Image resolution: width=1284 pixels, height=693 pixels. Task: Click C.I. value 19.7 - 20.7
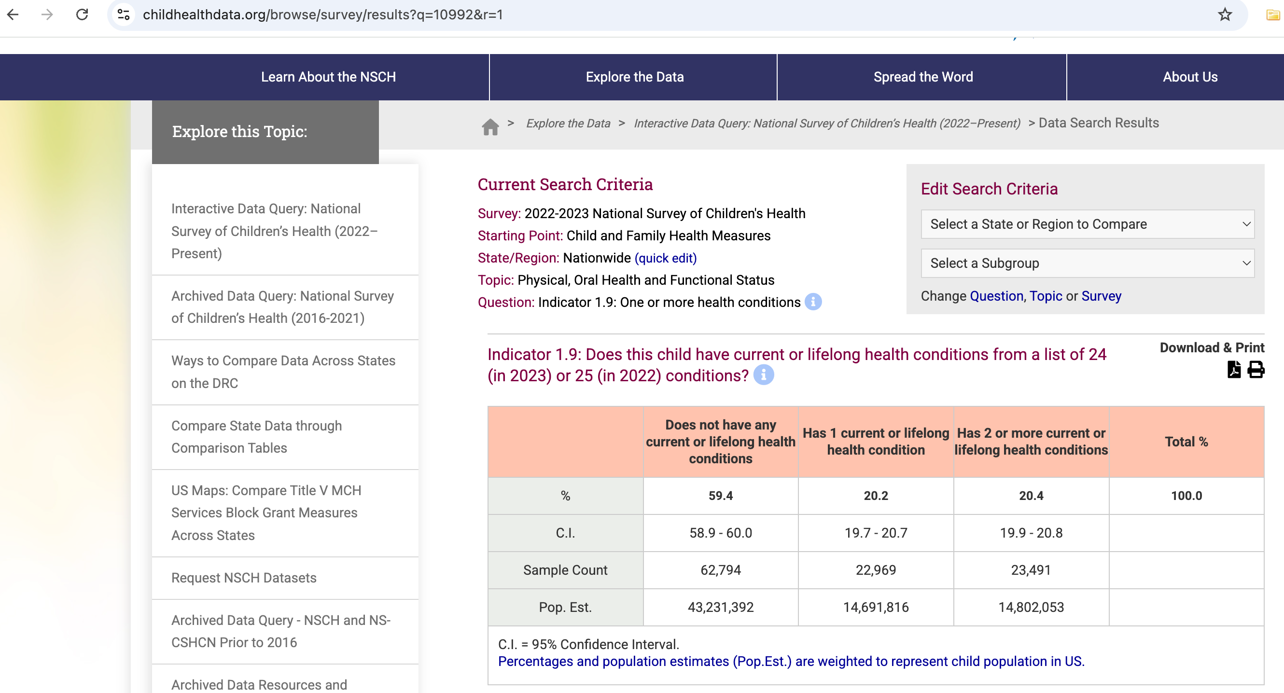click(876, 533)
